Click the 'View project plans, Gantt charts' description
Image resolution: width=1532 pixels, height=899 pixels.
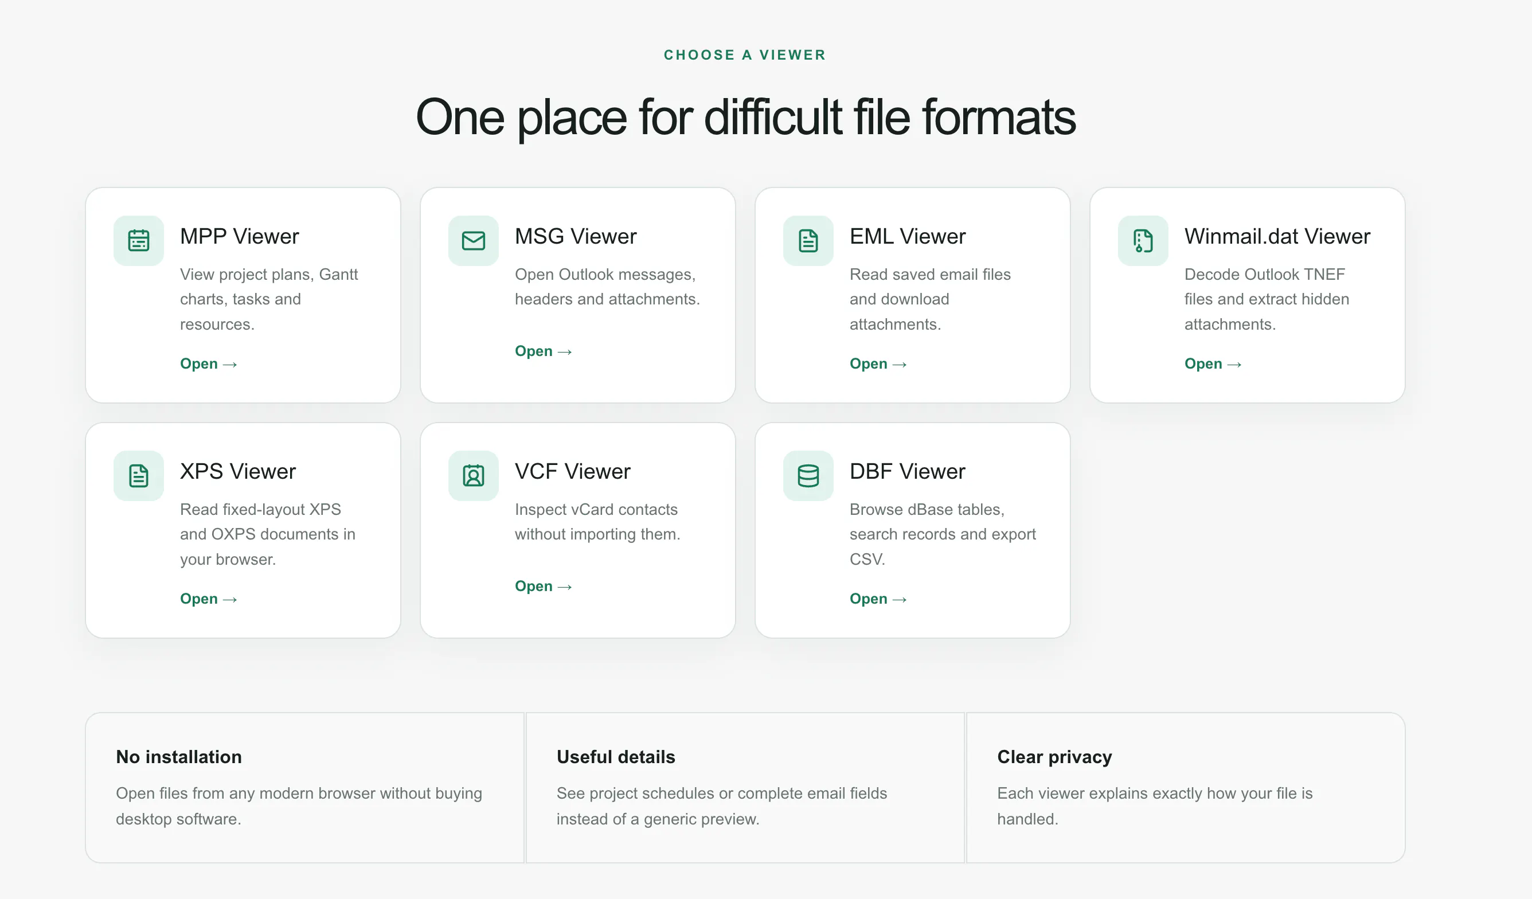pyautogui.click(x=269, y=299)
